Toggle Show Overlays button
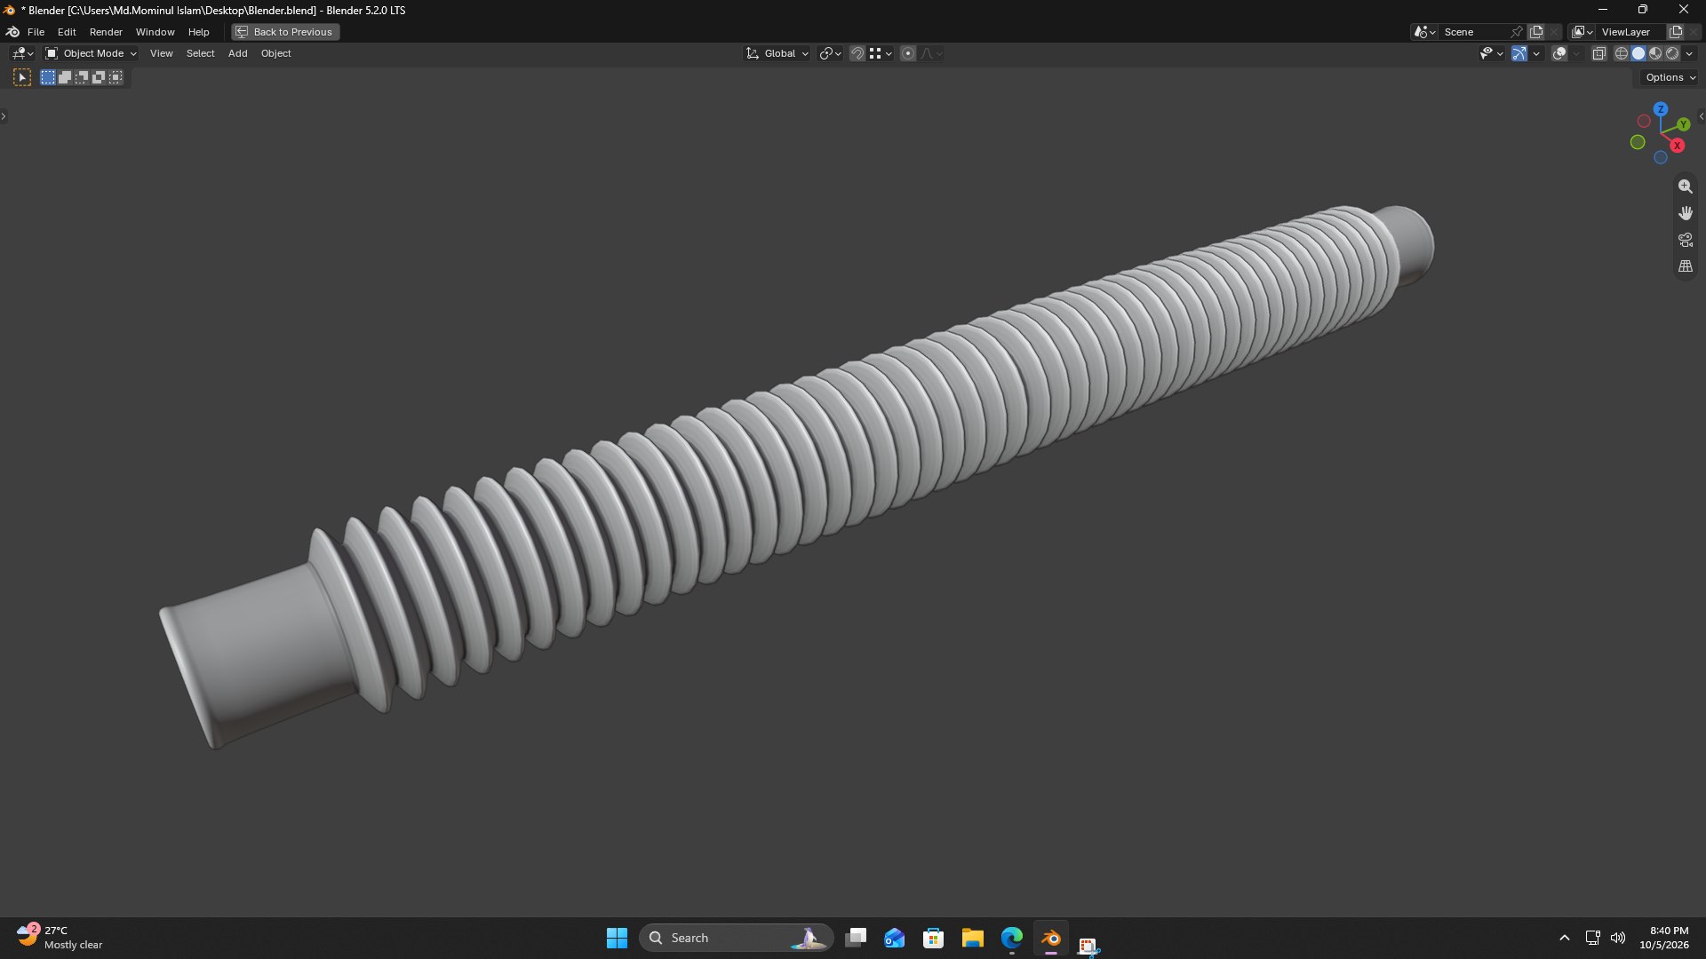 coord(1559,54)
